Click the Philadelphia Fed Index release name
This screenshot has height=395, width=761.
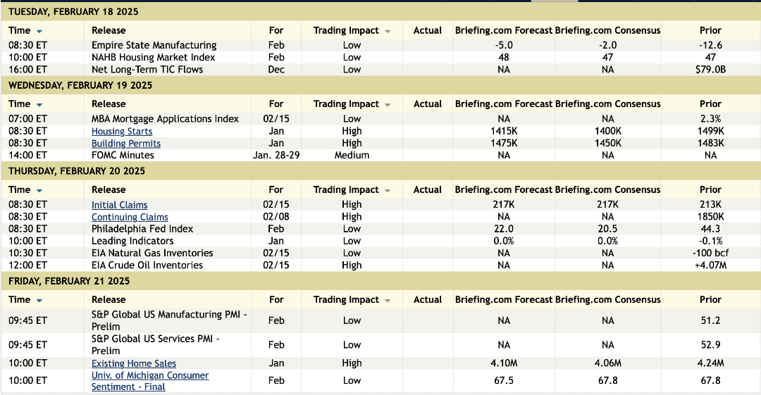point(142,229)
